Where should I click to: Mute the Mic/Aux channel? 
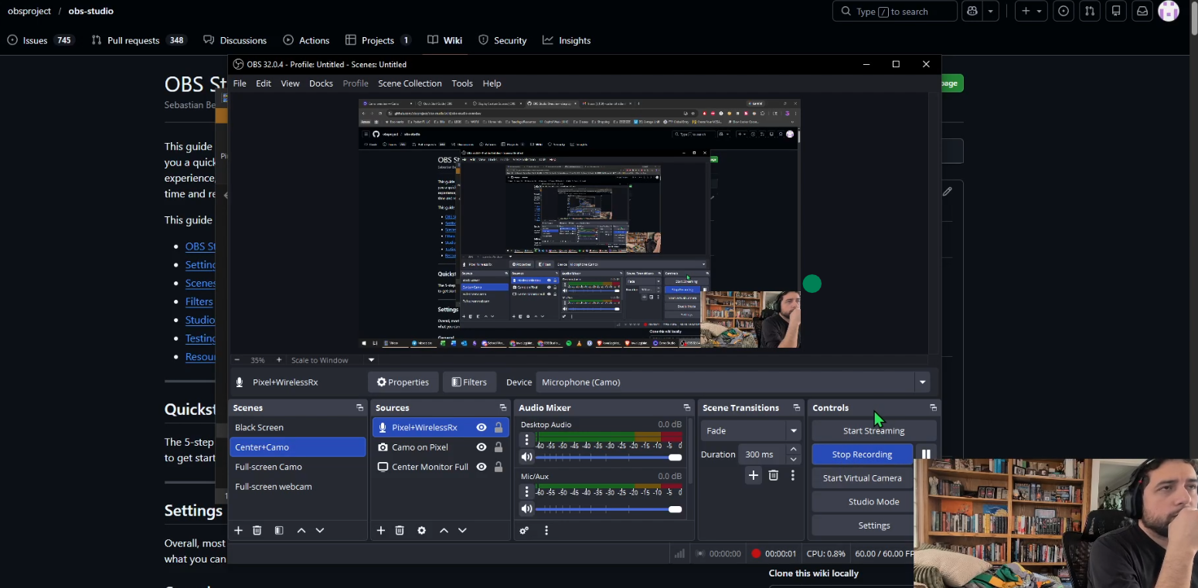pyautogui.click(x=527, y=509)
